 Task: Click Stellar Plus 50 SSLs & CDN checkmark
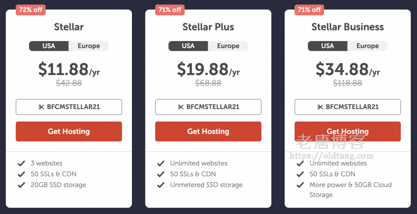pos(161,174)
